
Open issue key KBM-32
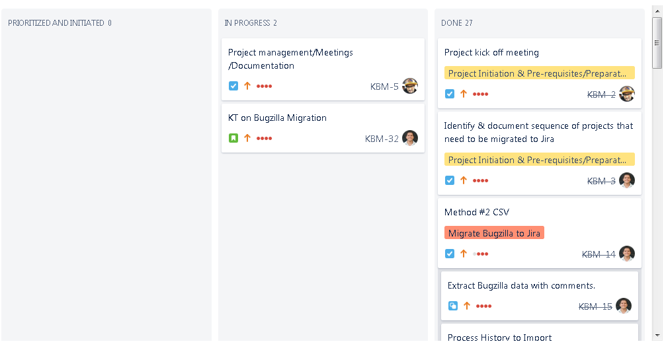pos(382,139)
